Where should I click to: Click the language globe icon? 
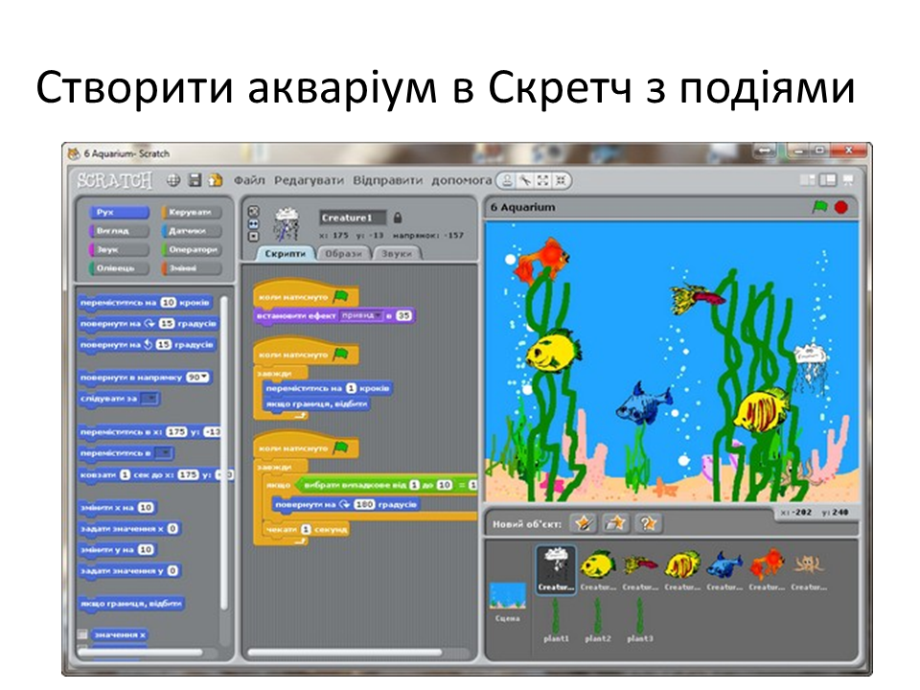pos(173,180)
